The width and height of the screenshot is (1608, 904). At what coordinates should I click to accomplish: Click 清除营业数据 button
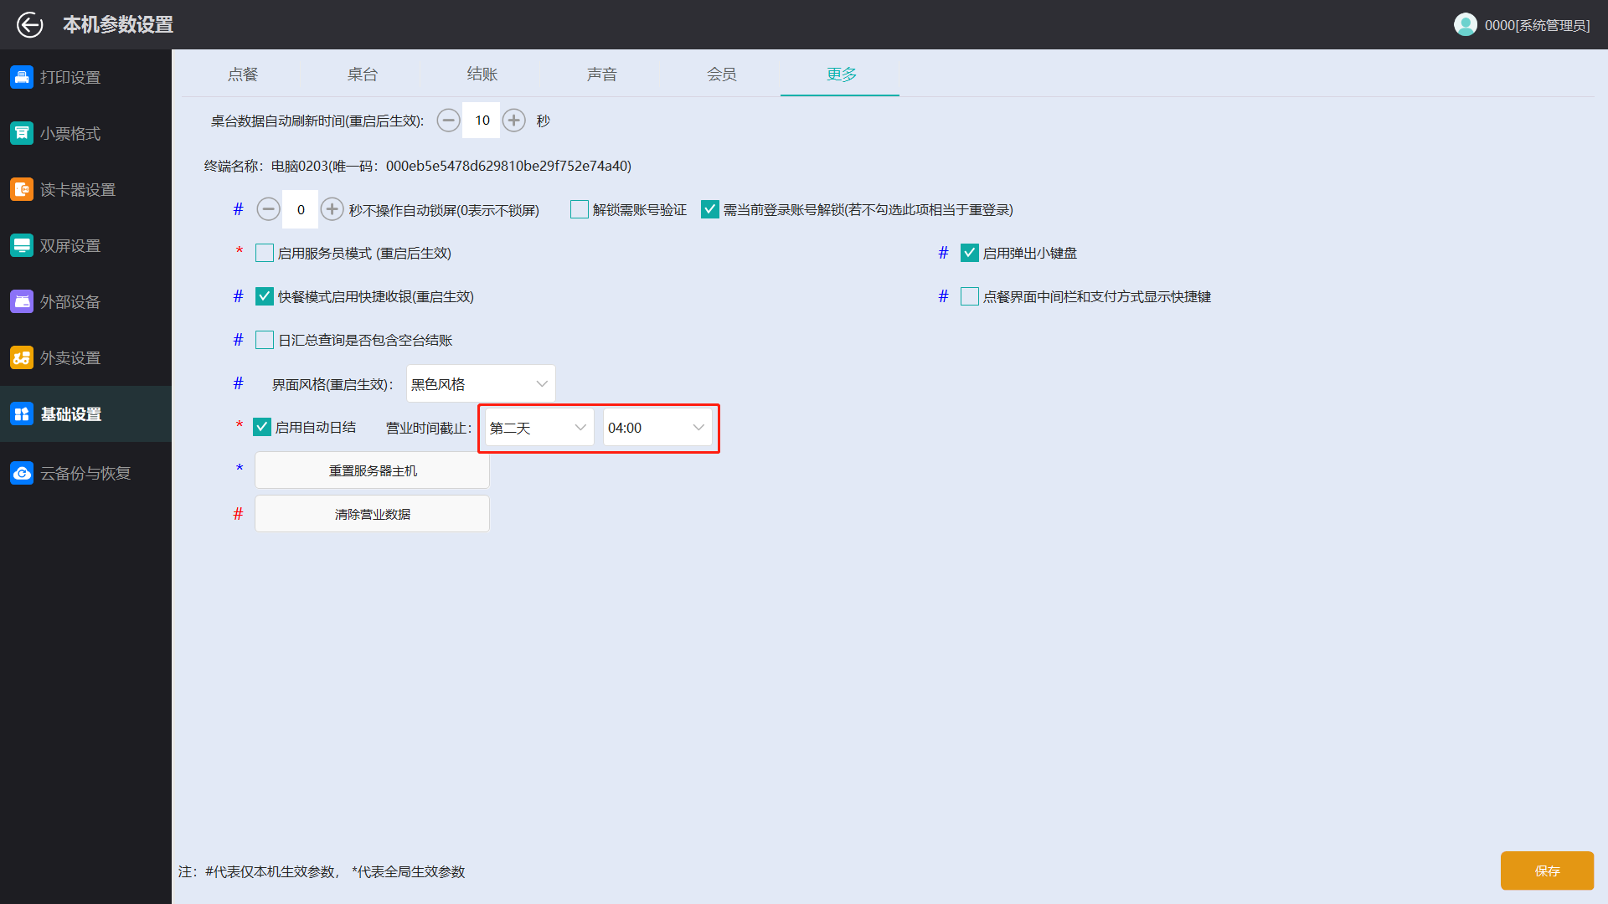[x=373, y=514]
